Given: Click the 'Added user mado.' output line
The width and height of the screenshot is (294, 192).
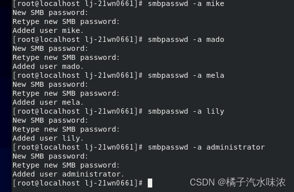Looking at the screenshot, I should tap(48, 66).
